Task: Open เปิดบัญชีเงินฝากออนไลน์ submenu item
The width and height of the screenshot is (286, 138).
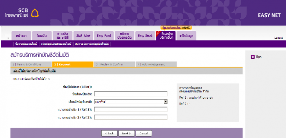Action: pyautogui.click(x=56, y=44)
